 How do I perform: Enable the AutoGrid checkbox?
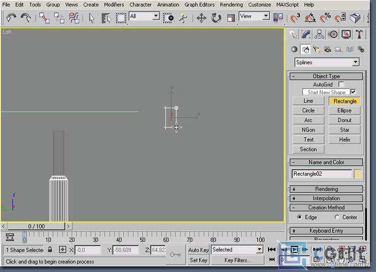click(x=341, y=84)
